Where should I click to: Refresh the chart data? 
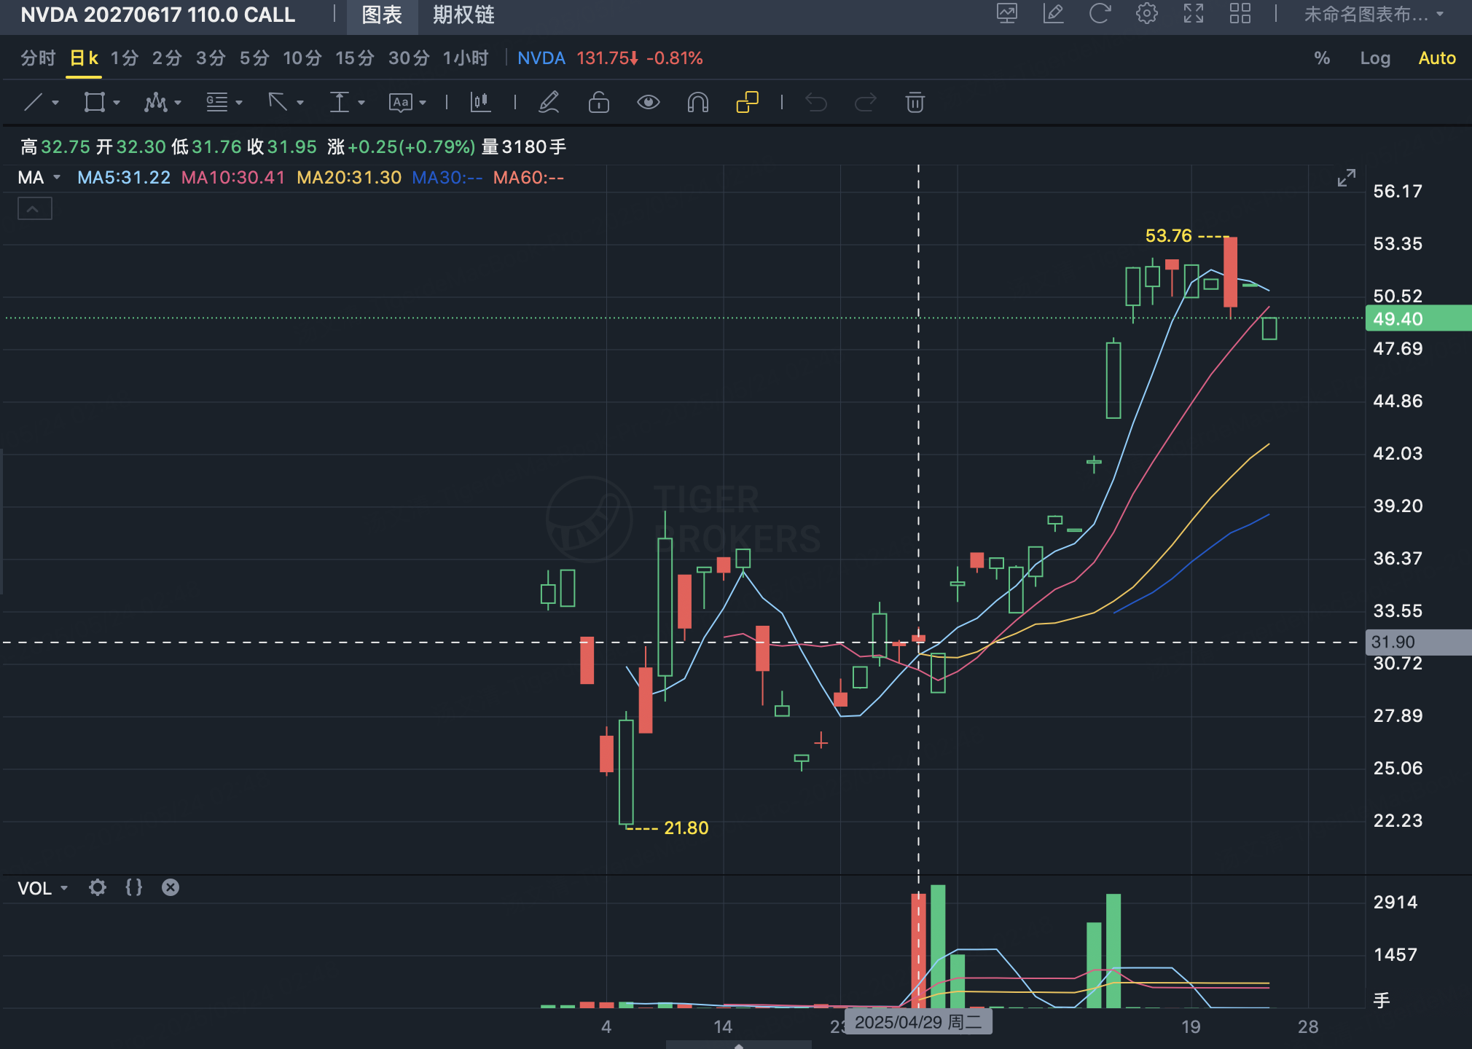1100,14
